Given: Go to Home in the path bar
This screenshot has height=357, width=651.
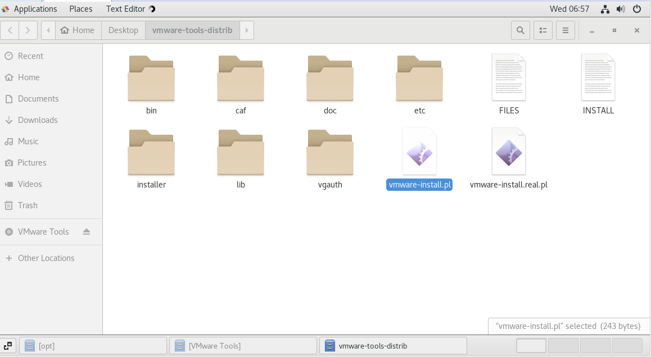Looking at the screenshot, I should tap(78, 30).
